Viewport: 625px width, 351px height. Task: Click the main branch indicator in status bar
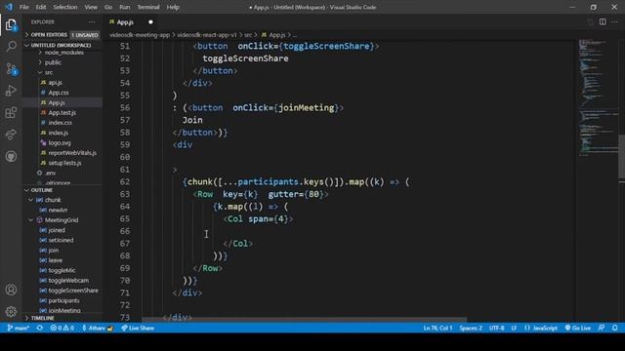(19, 328)
